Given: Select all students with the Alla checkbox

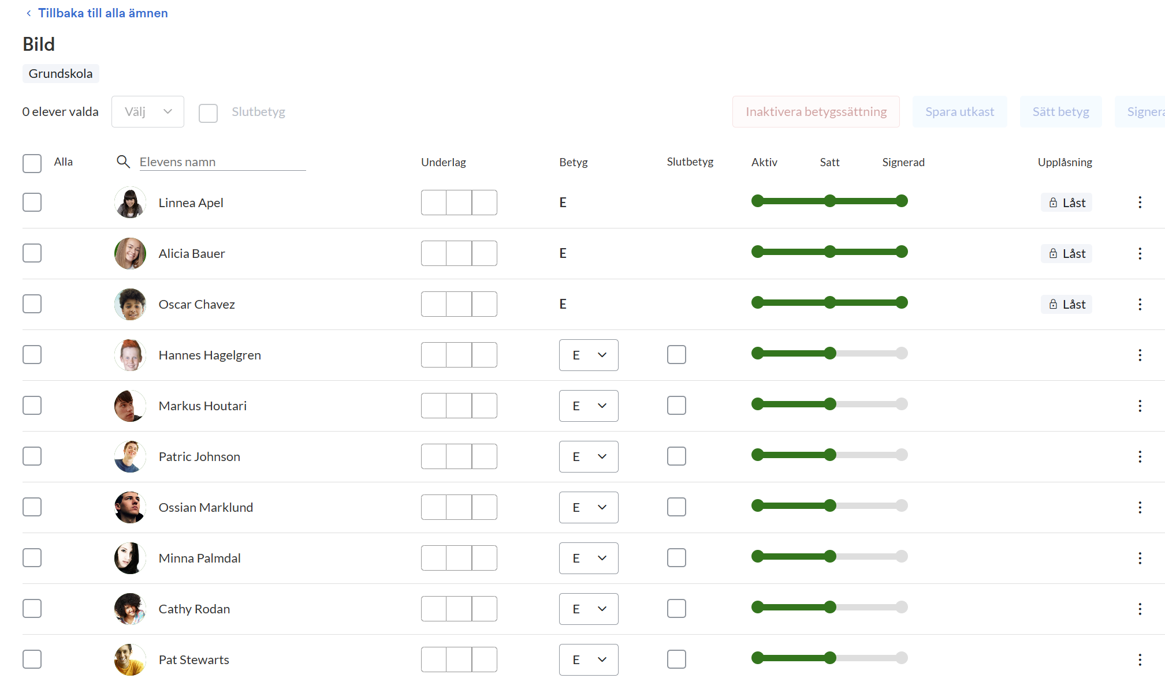Looking at the screenshot, I should [32, 163].
